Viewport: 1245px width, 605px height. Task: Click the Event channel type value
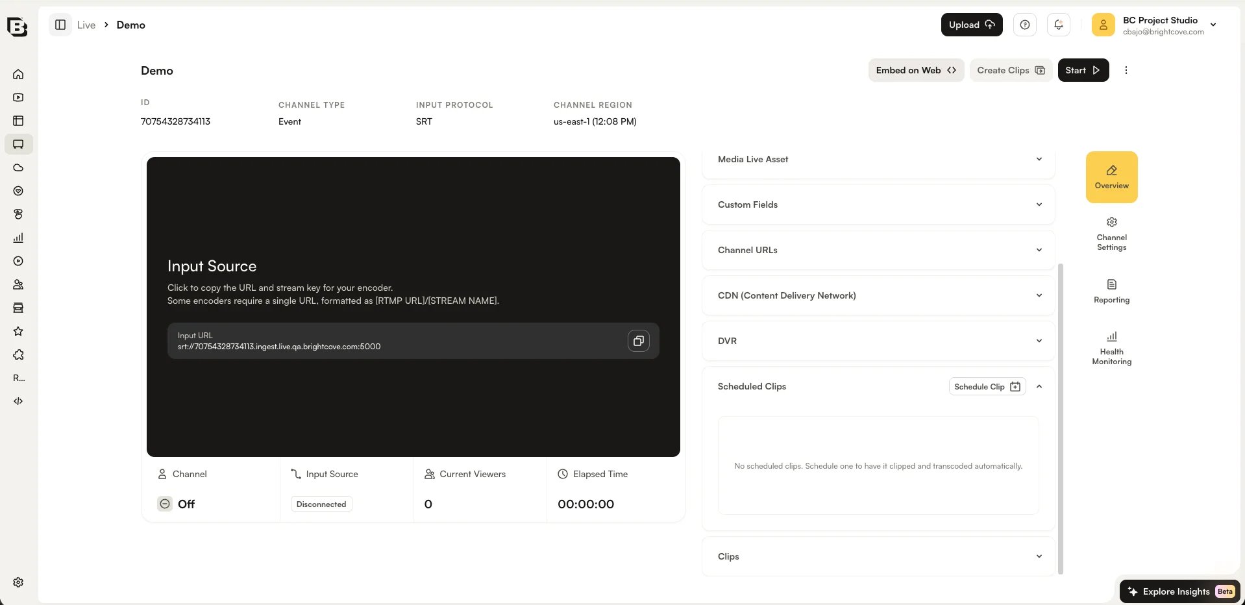(x=290, y=121)
